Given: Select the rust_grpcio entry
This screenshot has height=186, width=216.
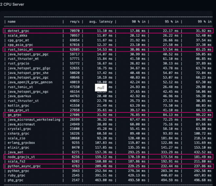Looking at the screenshot, I should pos(18,64).
